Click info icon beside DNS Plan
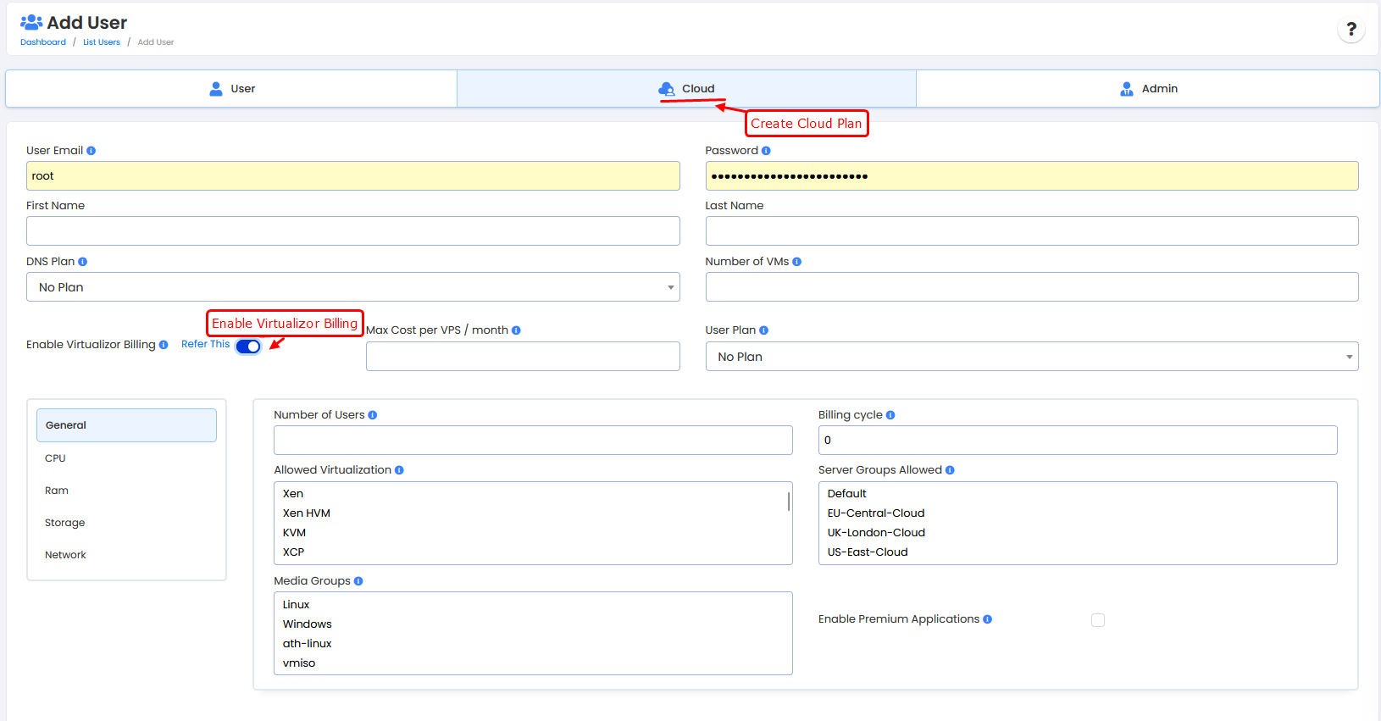The height and width of the screenshot is (721, 1381). pos(82,262)
